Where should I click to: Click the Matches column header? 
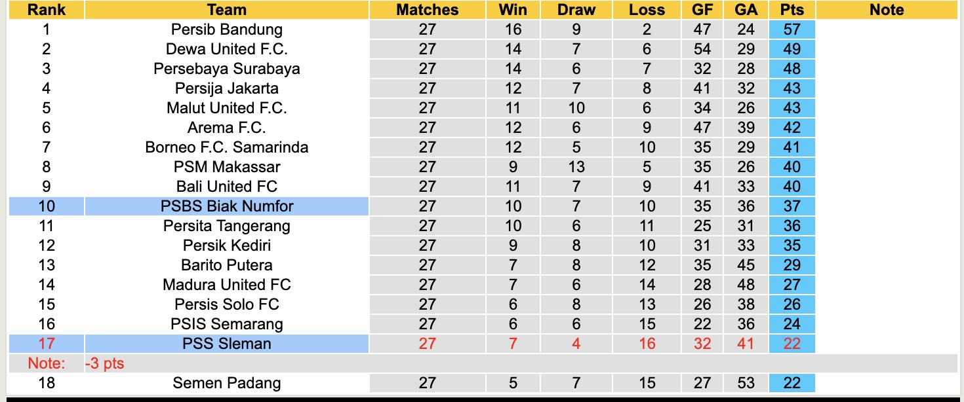pyautogui.click(x=427, y=10)
